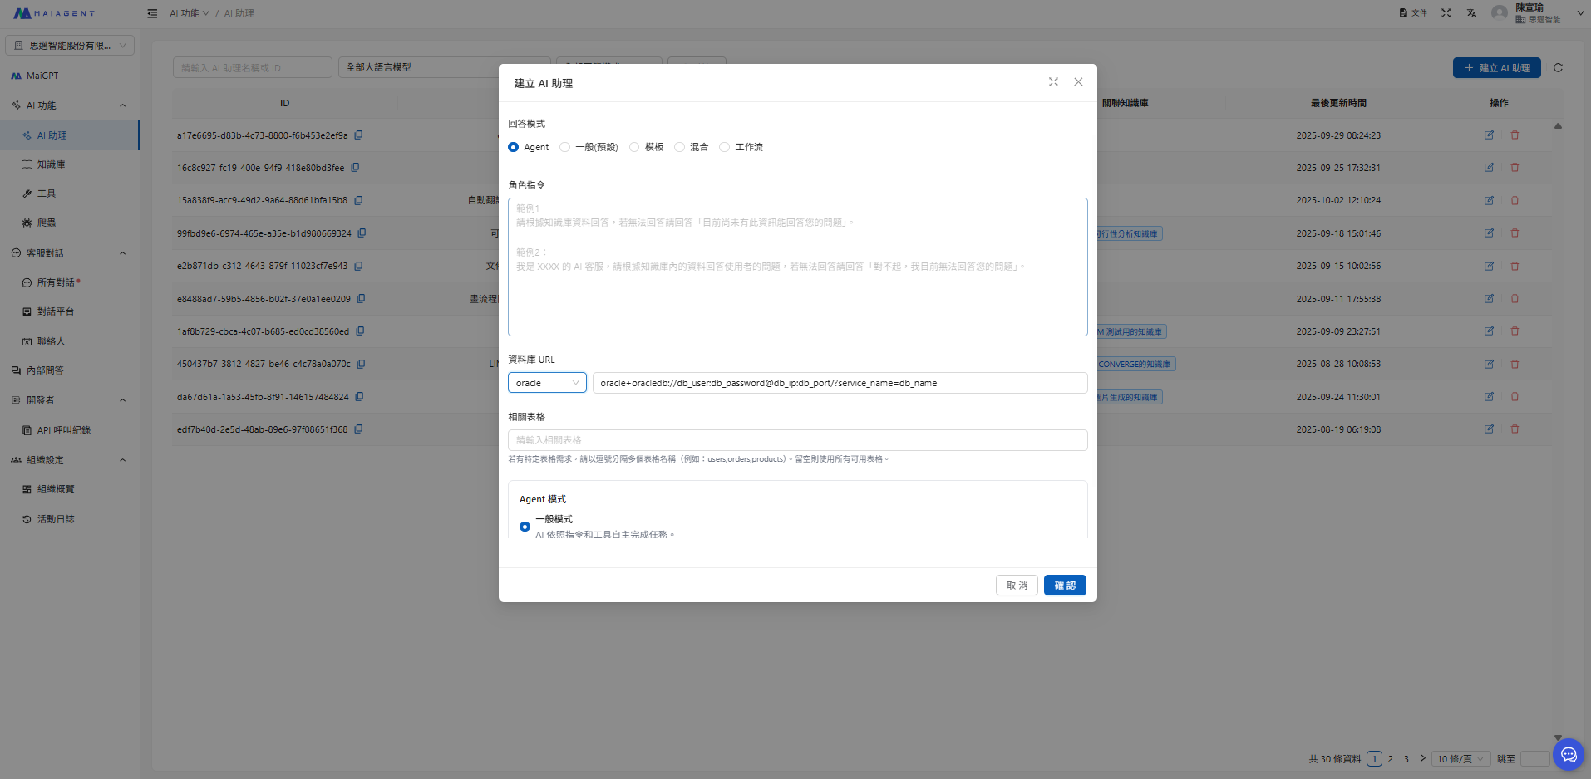Select the 一般(預設) answer mode
This screenshot has width=1591, height=779.
pyautogui.click(x=565, y=147)
